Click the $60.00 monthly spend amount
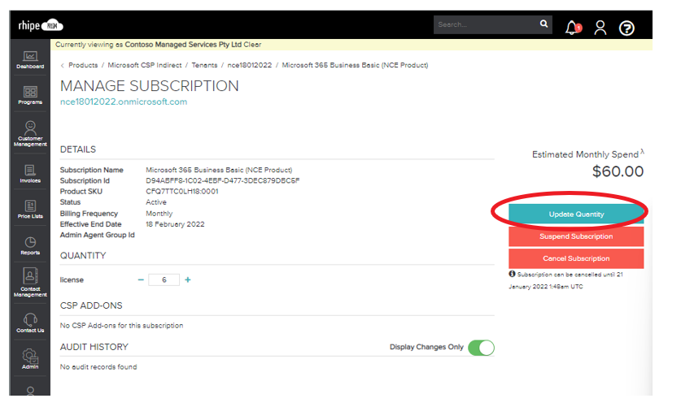Image resolution: width=681 pixels, height=407 pixels. pos(618,171)
